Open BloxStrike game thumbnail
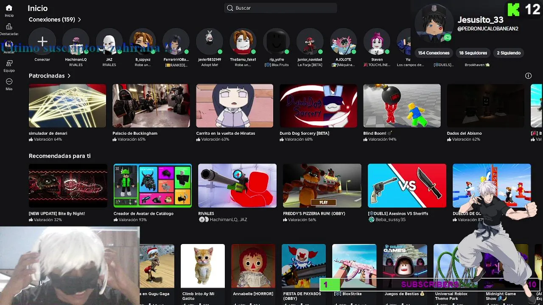 click(354, 266)
